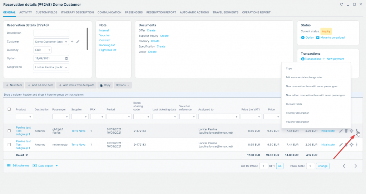
Task: Open the PAX column filter
Action: tap(102, 117)
